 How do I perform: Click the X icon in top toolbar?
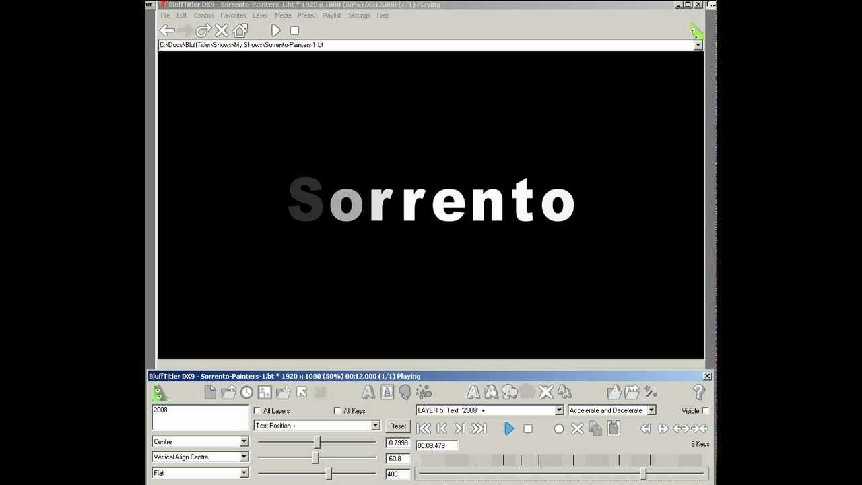pyautogui.click(x=222, y=30)
